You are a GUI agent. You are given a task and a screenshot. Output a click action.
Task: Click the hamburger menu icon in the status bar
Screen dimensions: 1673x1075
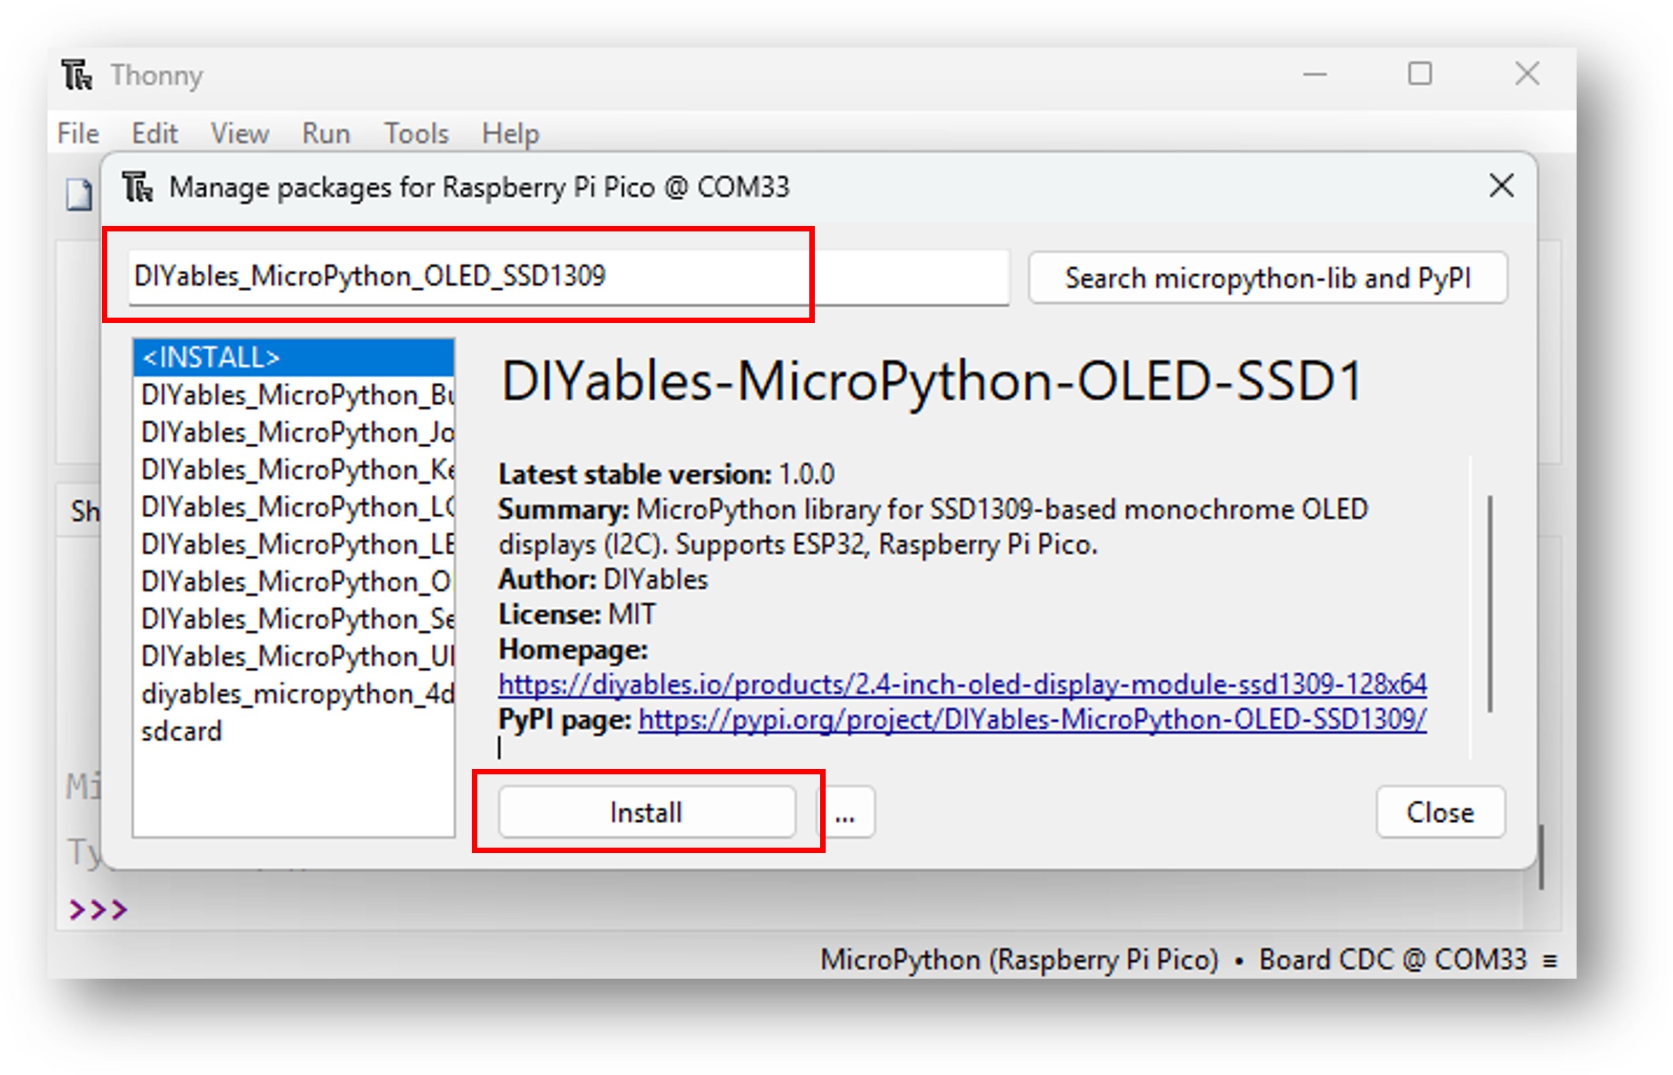click(x=1552, y=959)
